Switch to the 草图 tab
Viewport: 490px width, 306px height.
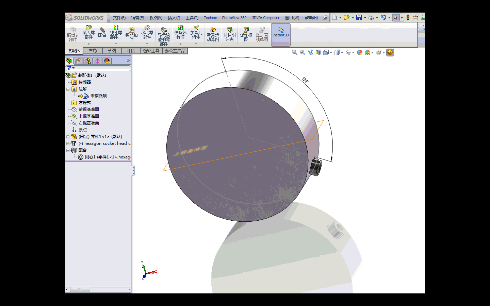112,51
